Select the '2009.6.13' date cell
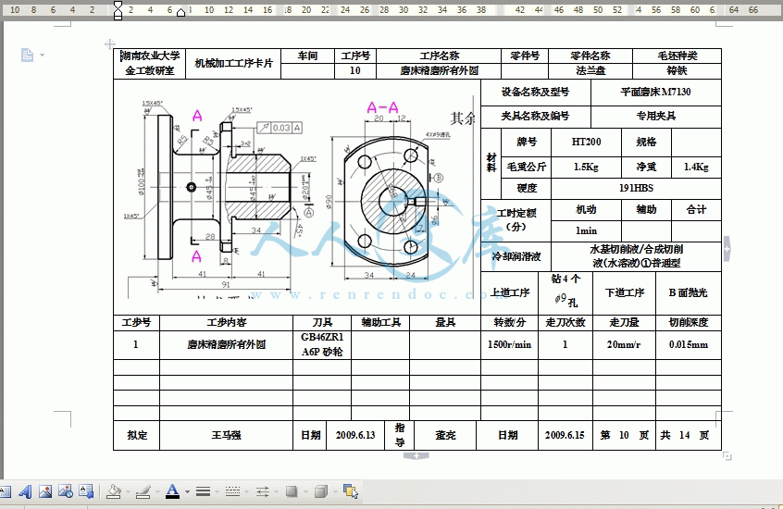 coord(355,435)
